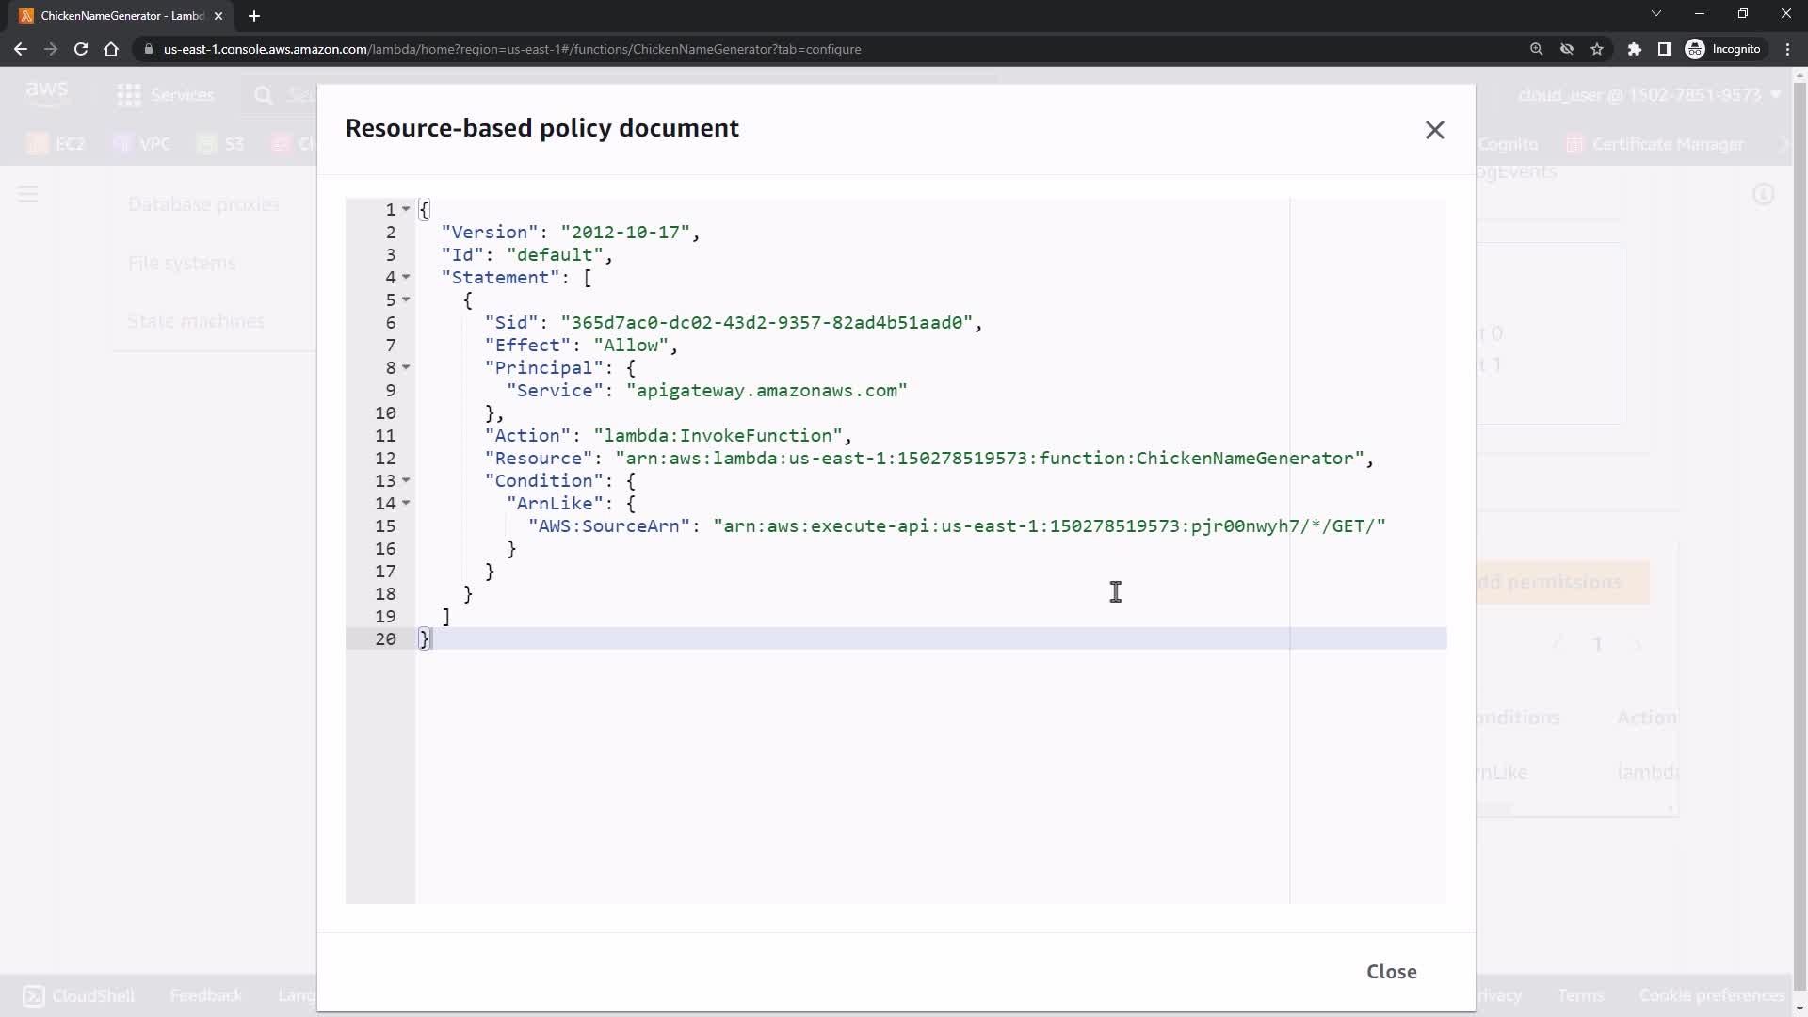Fold the ArnLike block on line 14

[406, 503]
